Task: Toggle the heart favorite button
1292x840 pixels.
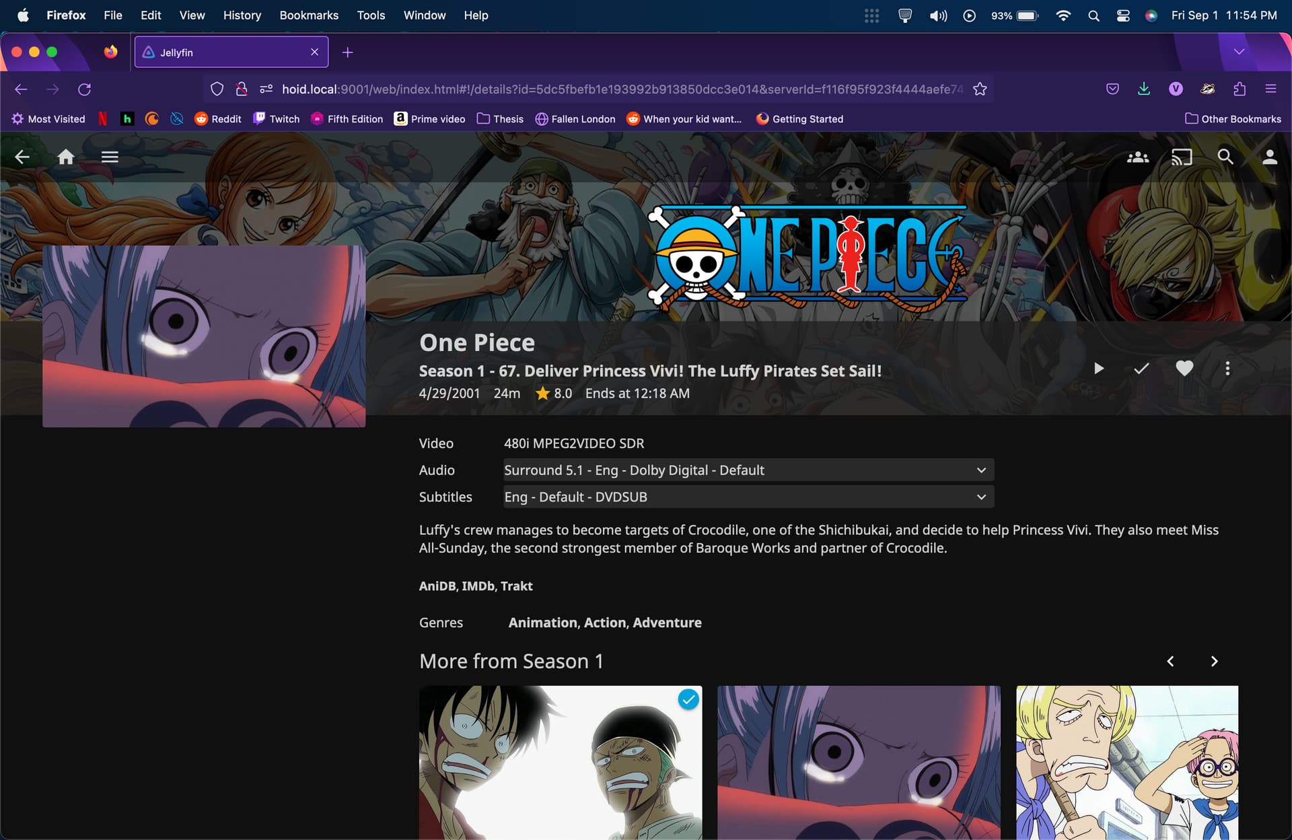Action: coord(1184,368)
